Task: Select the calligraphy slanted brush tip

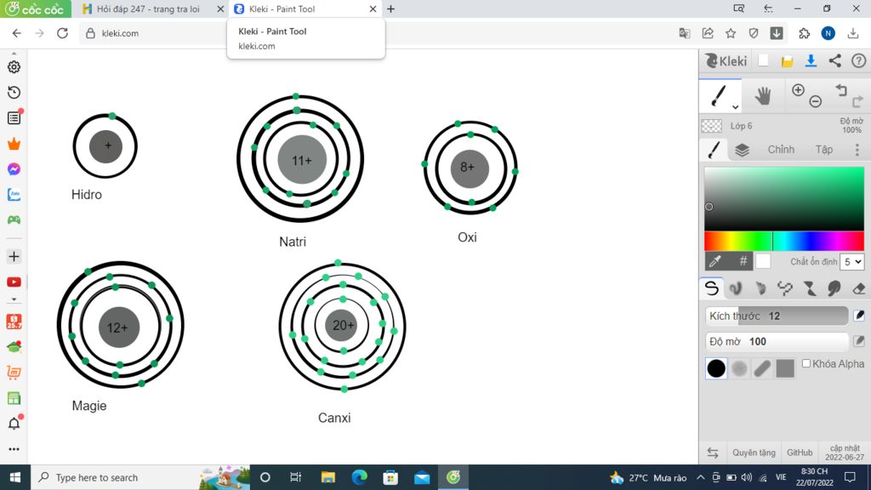Action: click(x=762, y=368)
